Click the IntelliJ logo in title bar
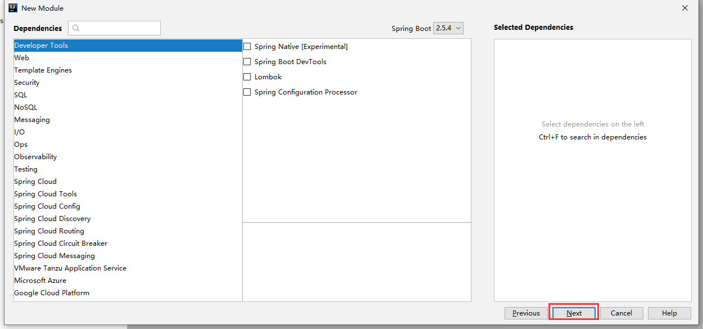 [12, 8]
